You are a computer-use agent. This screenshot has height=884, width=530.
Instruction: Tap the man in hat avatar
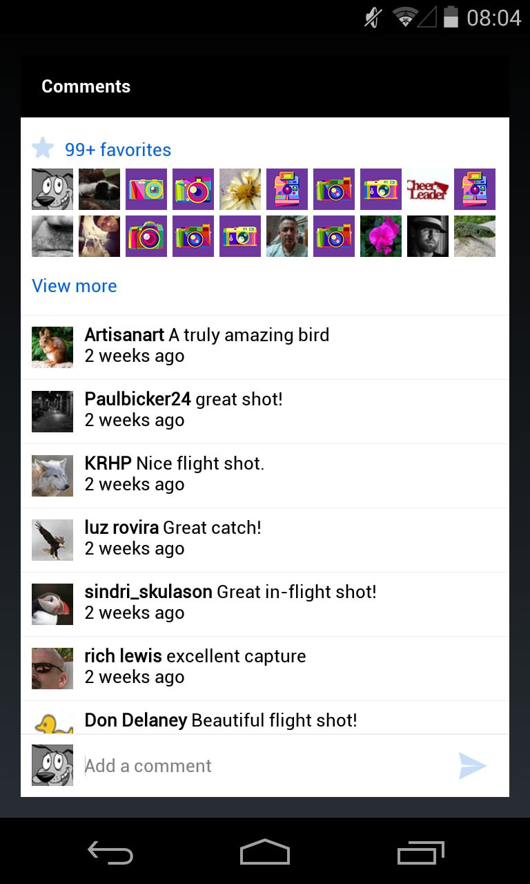point(428,236)
